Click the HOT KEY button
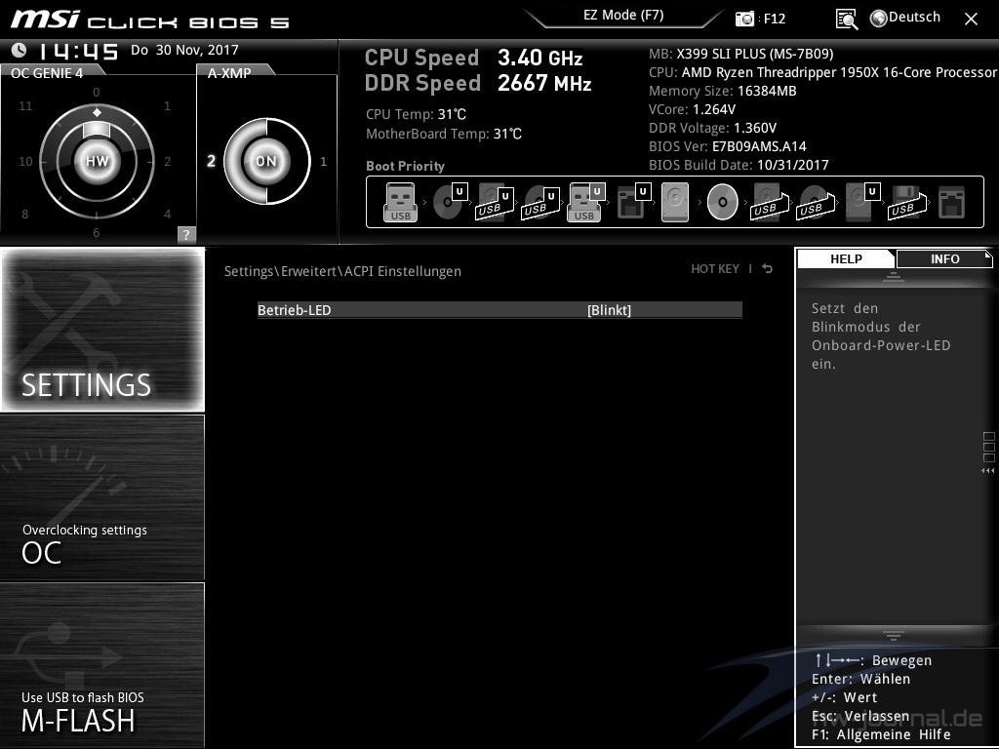 pyautogui.click(x=715, y=269)
